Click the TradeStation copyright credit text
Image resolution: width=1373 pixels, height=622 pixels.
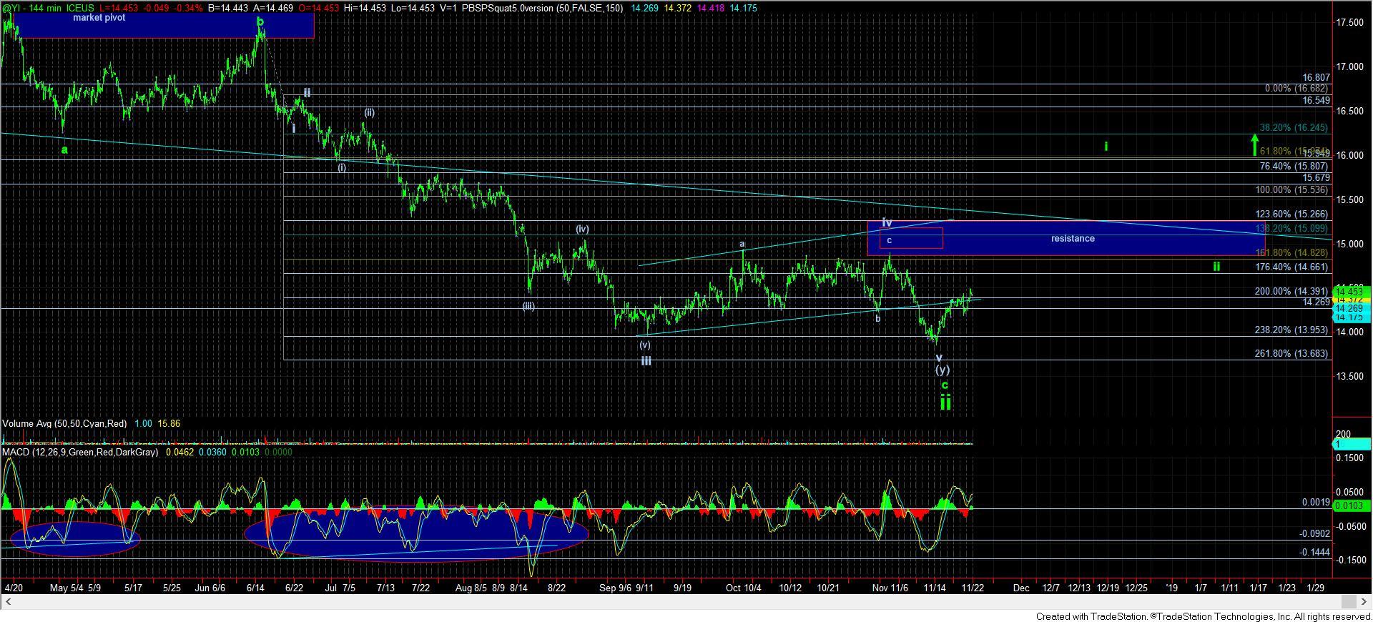click(1204, 616)
